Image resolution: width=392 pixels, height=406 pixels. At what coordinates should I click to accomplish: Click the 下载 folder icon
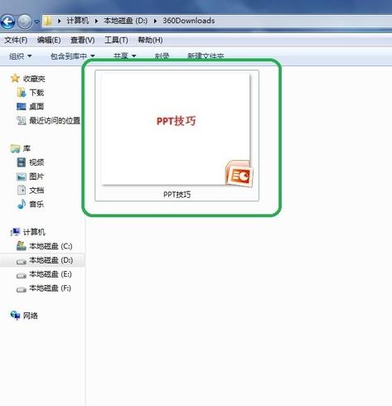pyautogui.click(x=22, y=93)
